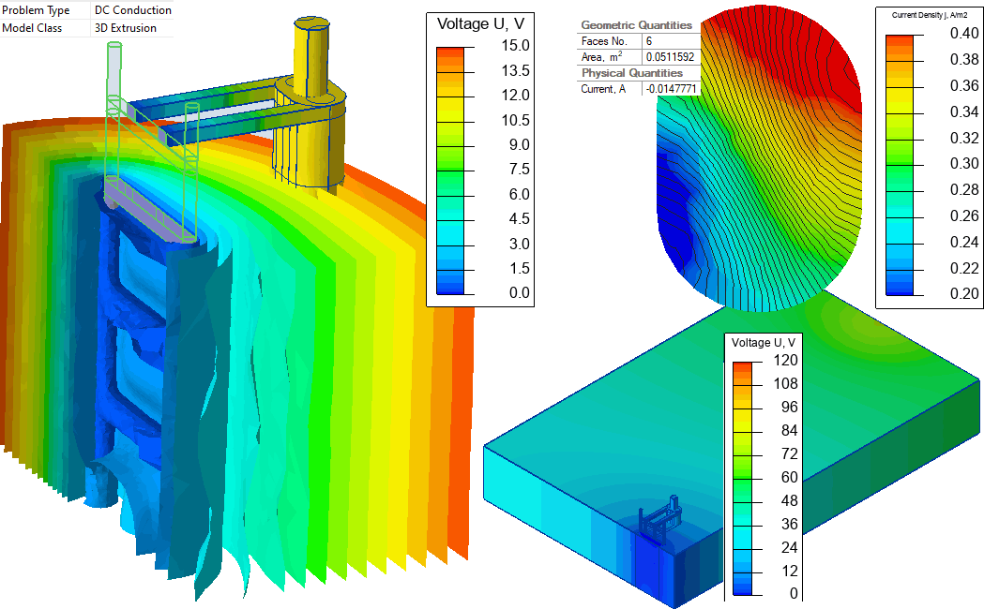Viewport: 984px width, 609px height.
Task: Click the red swatch at 15.0 voltage legend
Action: [x=450, y=52]
